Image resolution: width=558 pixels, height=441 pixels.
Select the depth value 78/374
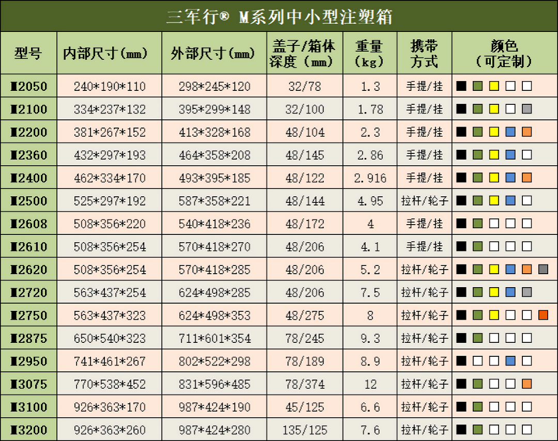305,384
